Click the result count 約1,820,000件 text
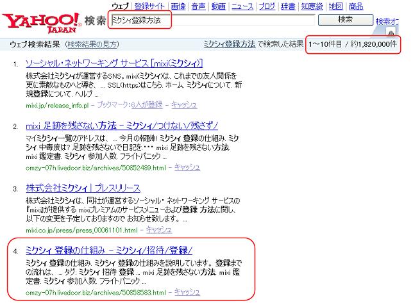This screenshot has height=303, width=413. 374,44
